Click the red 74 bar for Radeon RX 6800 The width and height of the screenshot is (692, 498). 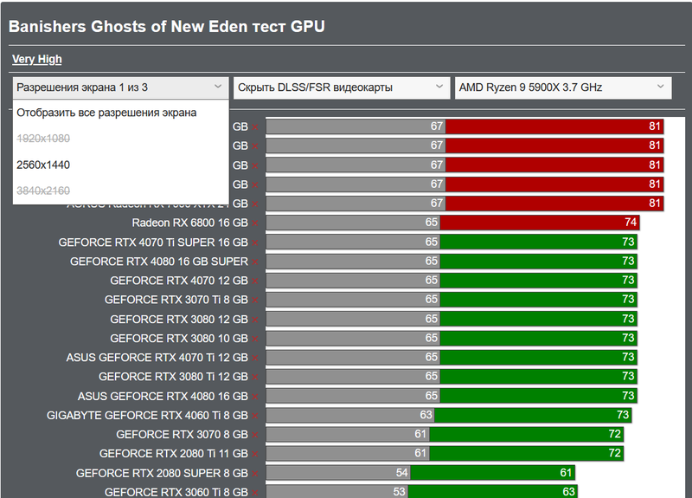click(540, 223)
